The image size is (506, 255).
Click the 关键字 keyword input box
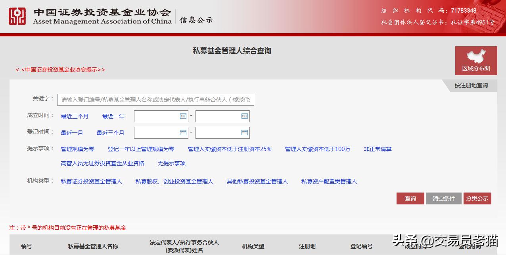point(155,99)
